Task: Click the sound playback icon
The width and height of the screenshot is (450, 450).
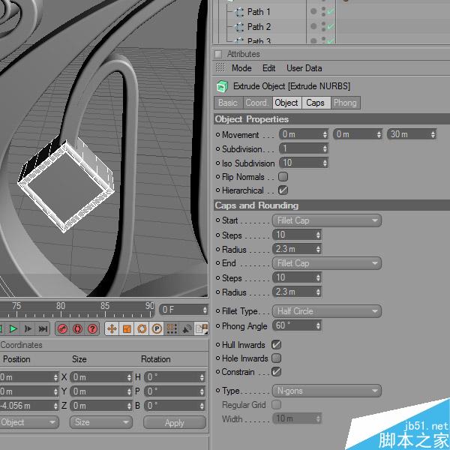Action: click(x=187, y=329)
